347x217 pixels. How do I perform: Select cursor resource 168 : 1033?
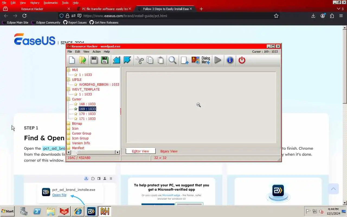[x=87, y=104]
